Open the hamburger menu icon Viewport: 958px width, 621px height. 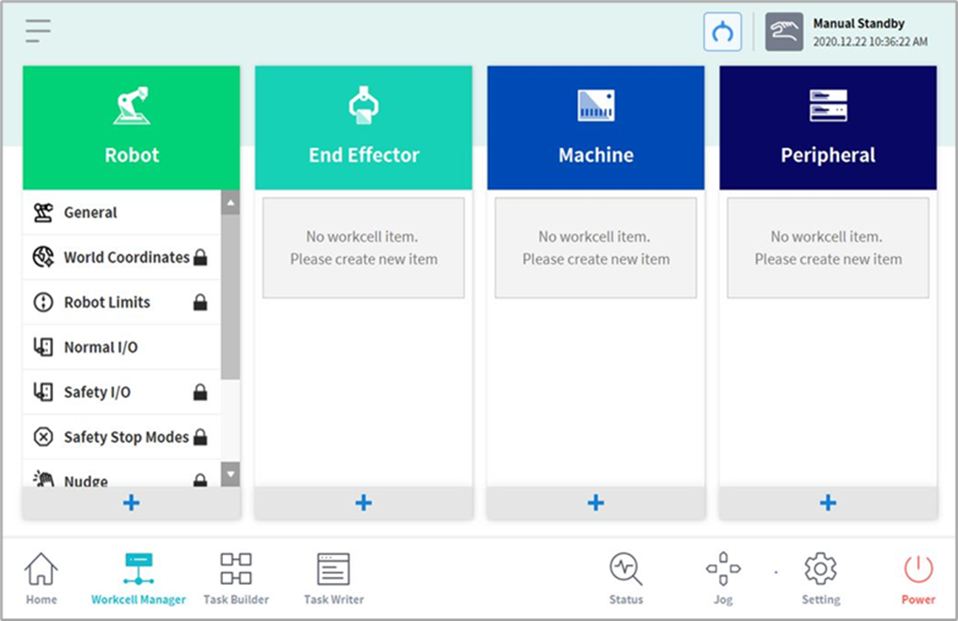point(38,31)
